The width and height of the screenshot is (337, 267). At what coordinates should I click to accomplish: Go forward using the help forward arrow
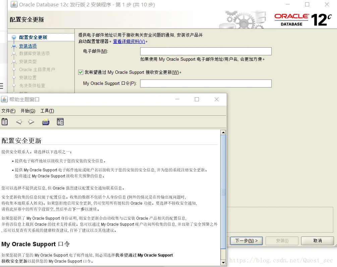pos(31,122)
